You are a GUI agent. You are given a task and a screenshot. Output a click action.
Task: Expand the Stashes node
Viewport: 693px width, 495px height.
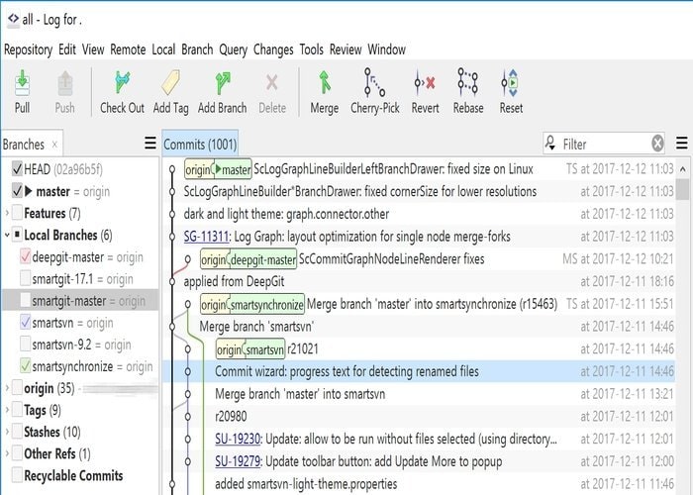pos(7,432)
